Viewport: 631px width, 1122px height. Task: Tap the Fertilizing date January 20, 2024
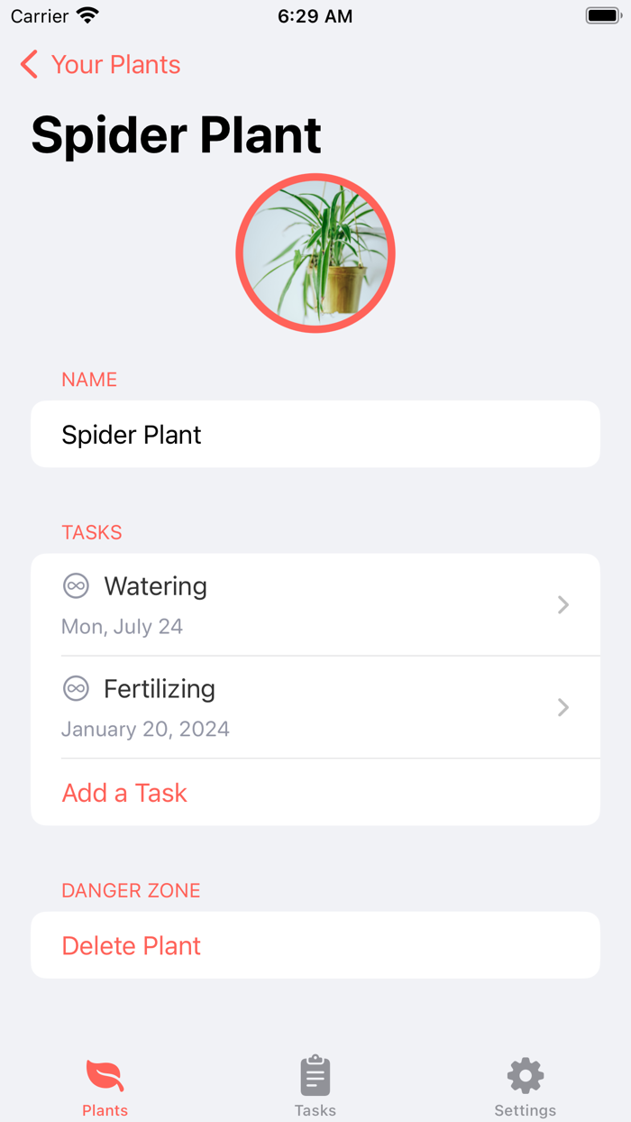[x=145, y=729]
